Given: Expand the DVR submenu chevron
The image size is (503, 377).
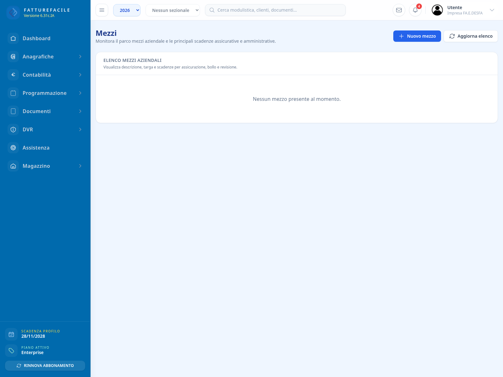Looking at the screenshot, I should 80,129.
